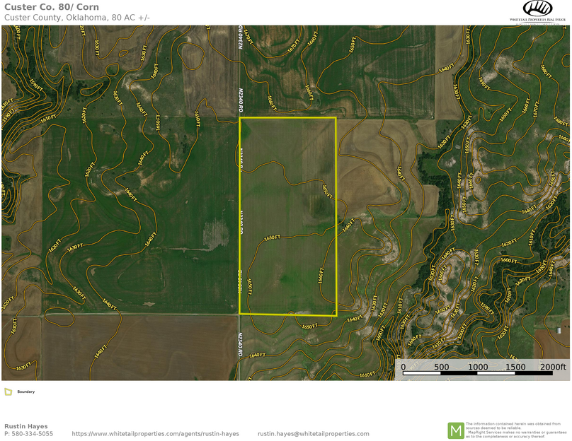Click the 1000 mark on the scale
This screenshot has width=572, height=441.
coord(478,367)
